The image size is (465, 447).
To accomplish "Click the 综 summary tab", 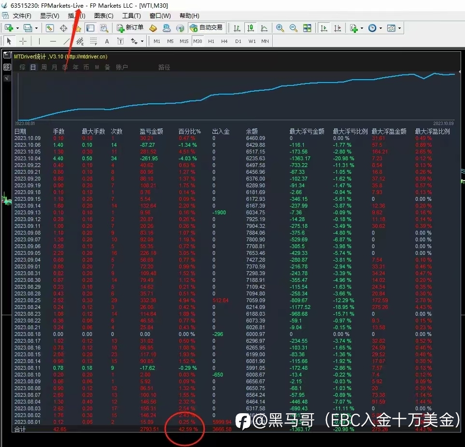I will click(22, 67).
